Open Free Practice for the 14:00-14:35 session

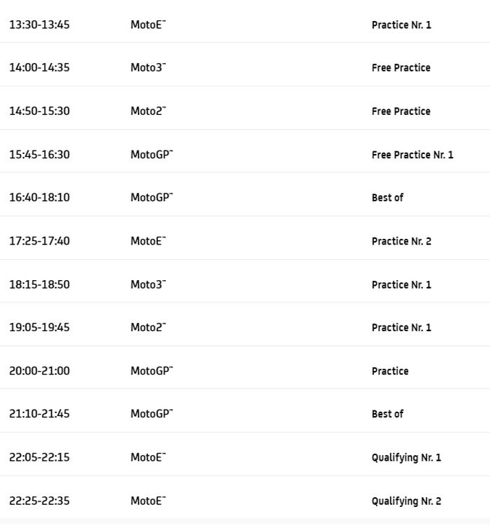click(400, 68)
